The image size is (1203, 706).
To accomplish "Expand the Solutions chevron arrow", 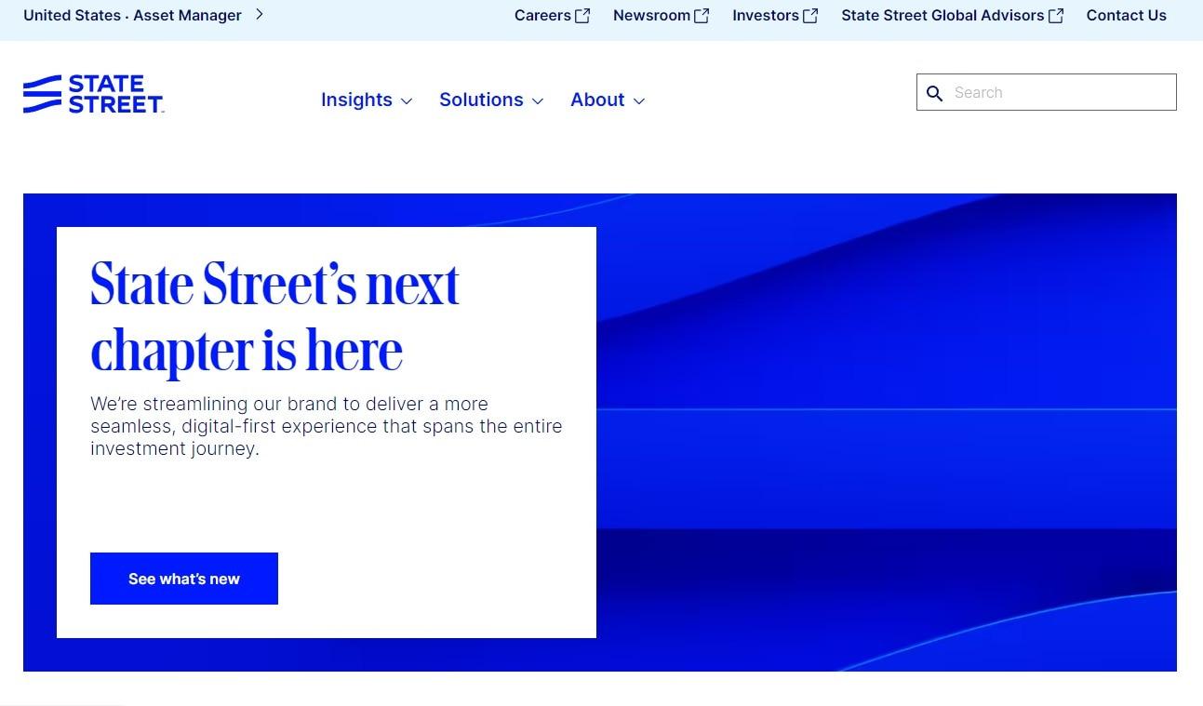I will tap(538, 101).
